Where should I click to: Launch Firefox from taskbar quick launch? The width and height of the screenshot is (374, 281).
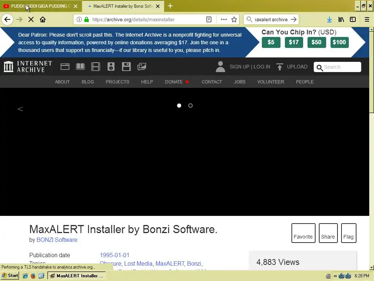(33, 276)
